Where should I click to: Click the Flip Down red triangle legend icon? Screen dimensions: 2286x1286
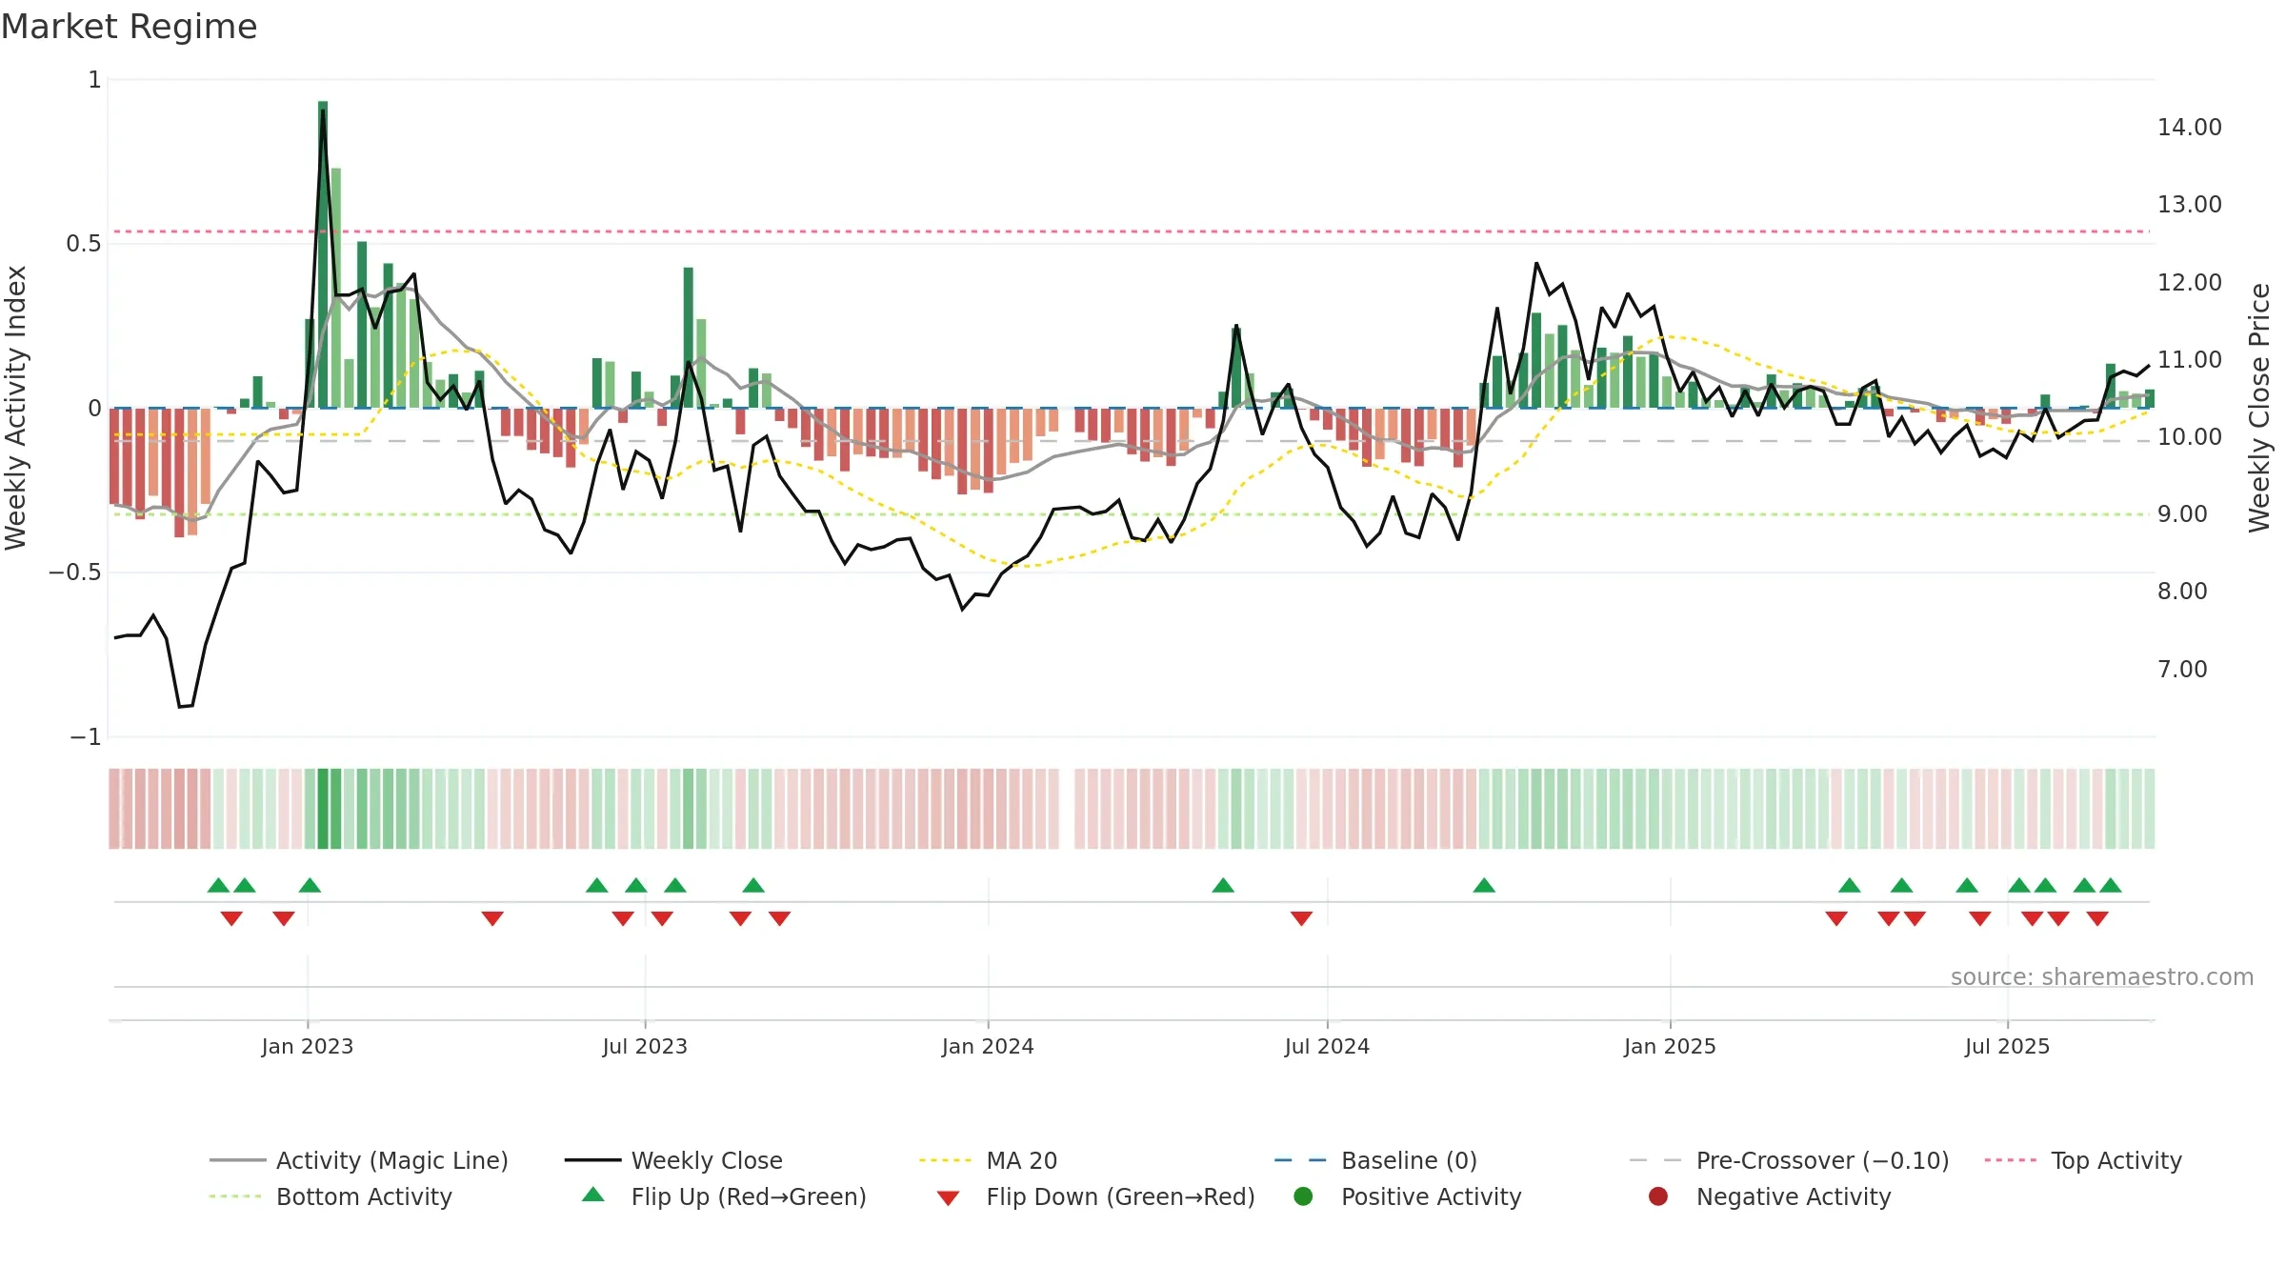(948, 1197)
